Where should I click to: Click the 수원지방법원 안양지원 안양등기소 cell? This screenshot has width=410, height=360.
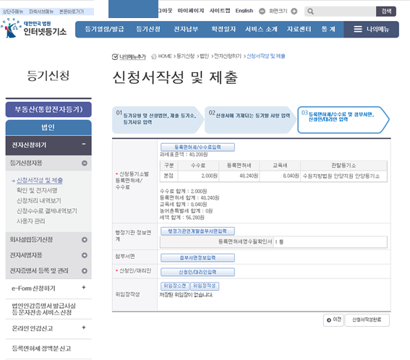(x=344, y=176)
